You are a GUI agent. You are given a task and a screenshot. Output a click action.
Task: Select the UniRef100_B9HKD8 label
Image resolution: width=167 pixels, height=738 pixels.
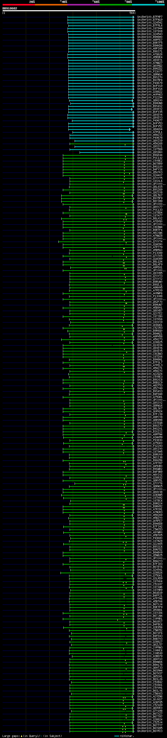(x=150, y=46)
